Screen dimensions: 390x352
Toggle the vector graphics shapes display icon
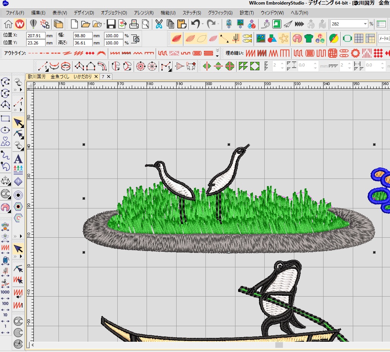pyautogui.click(x=272, y=38)
